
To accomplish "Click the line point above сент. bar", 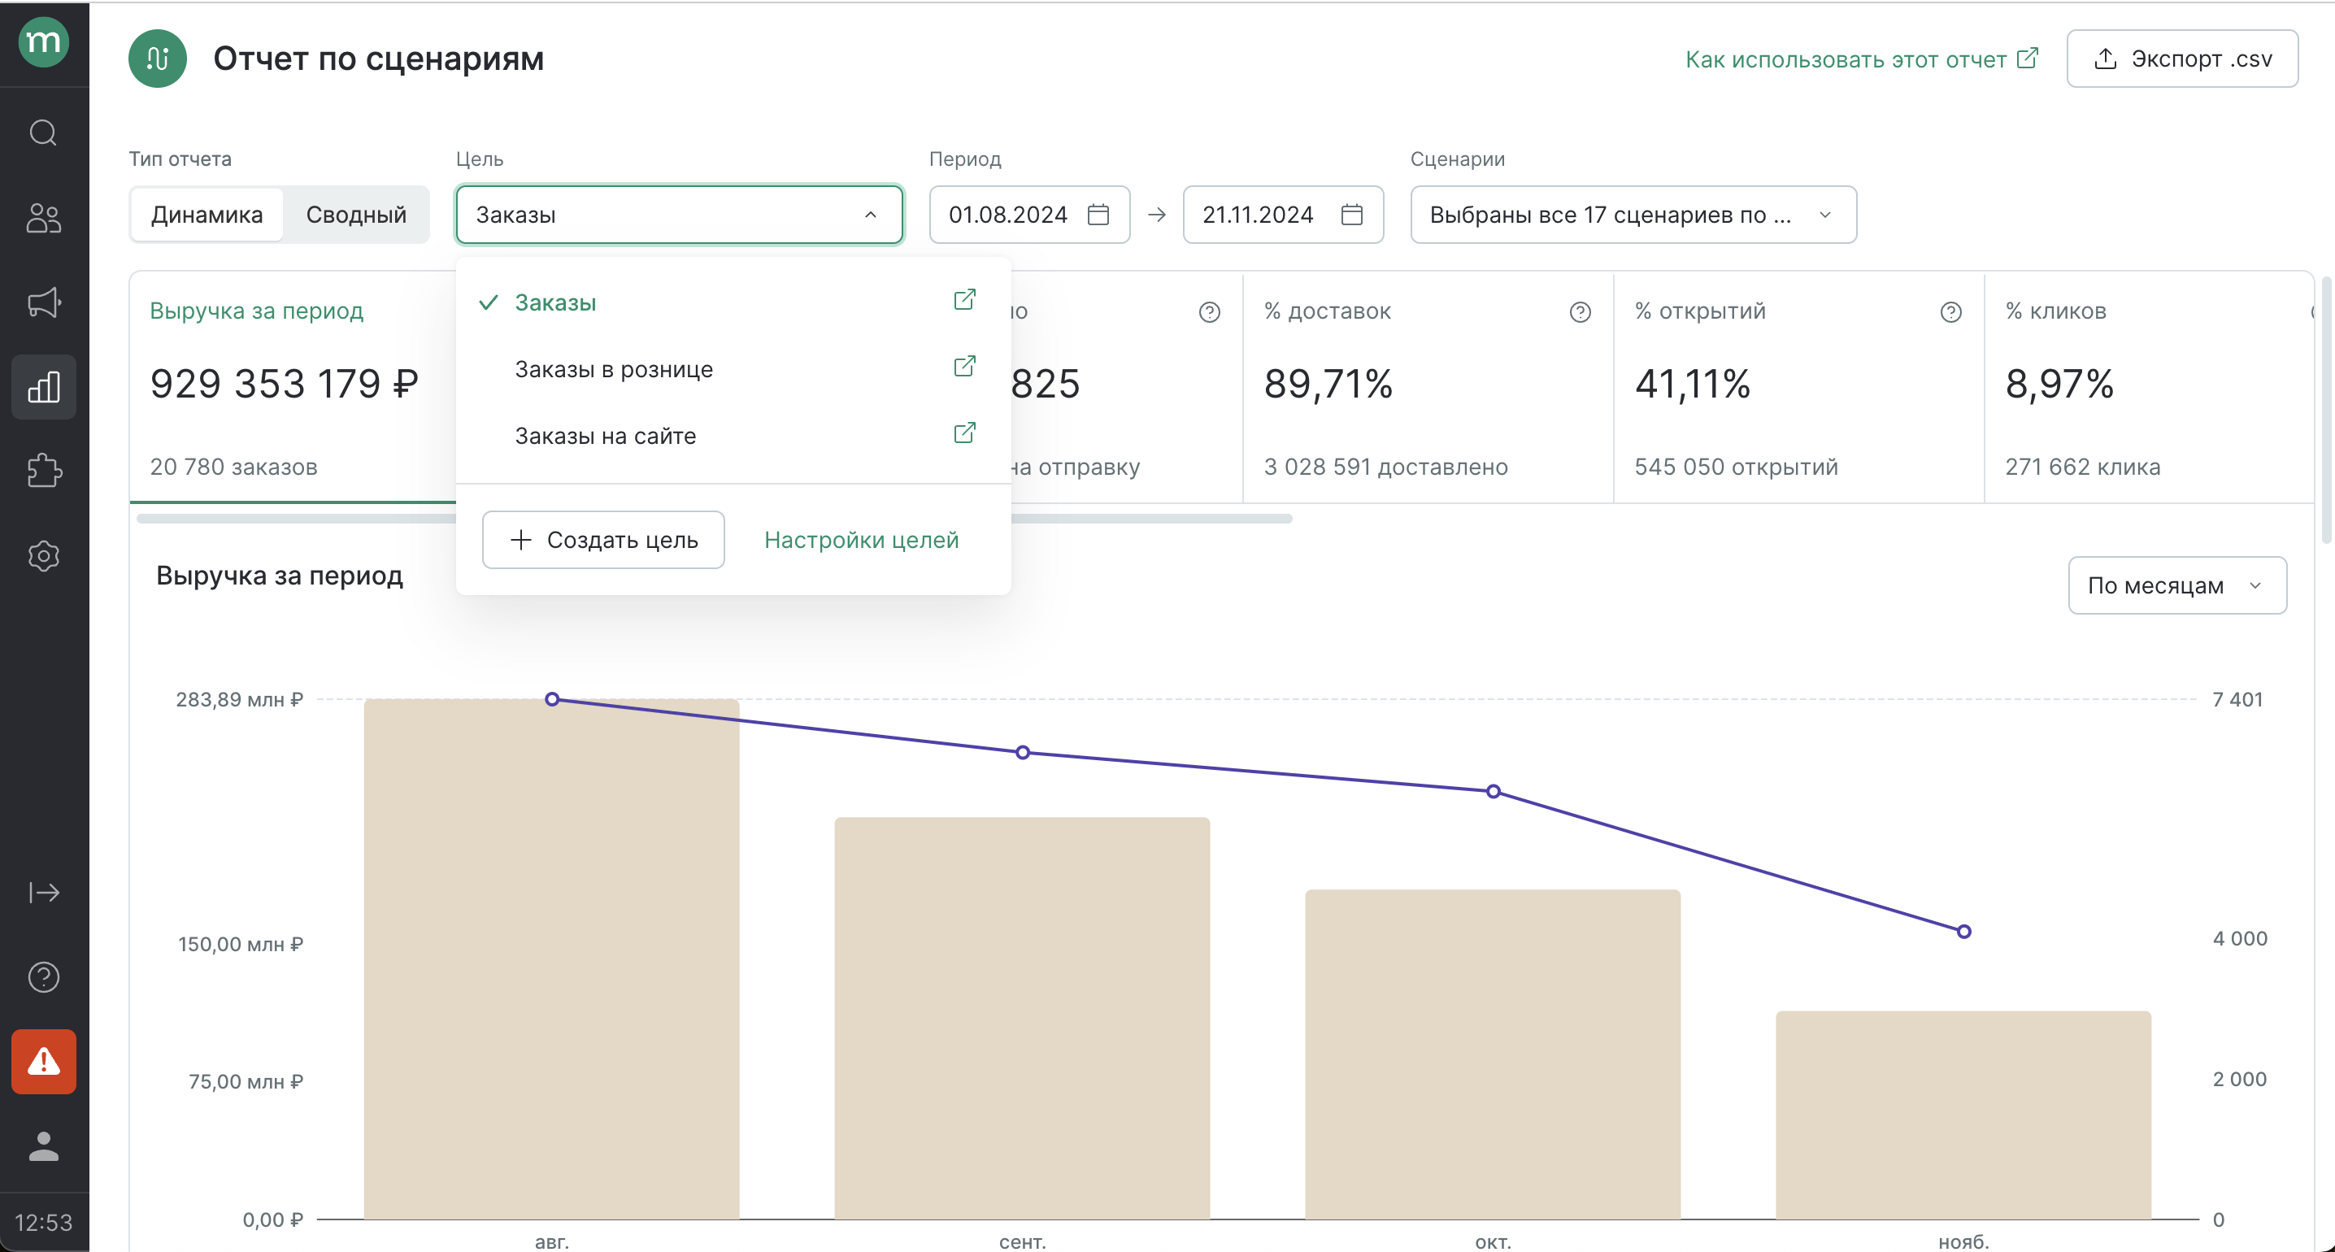I will coord(1023,753).
